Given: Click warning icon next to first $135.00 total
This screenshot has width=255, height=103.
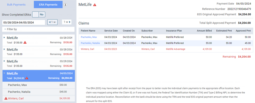Looking at the screenshot, I should [25, 43].
